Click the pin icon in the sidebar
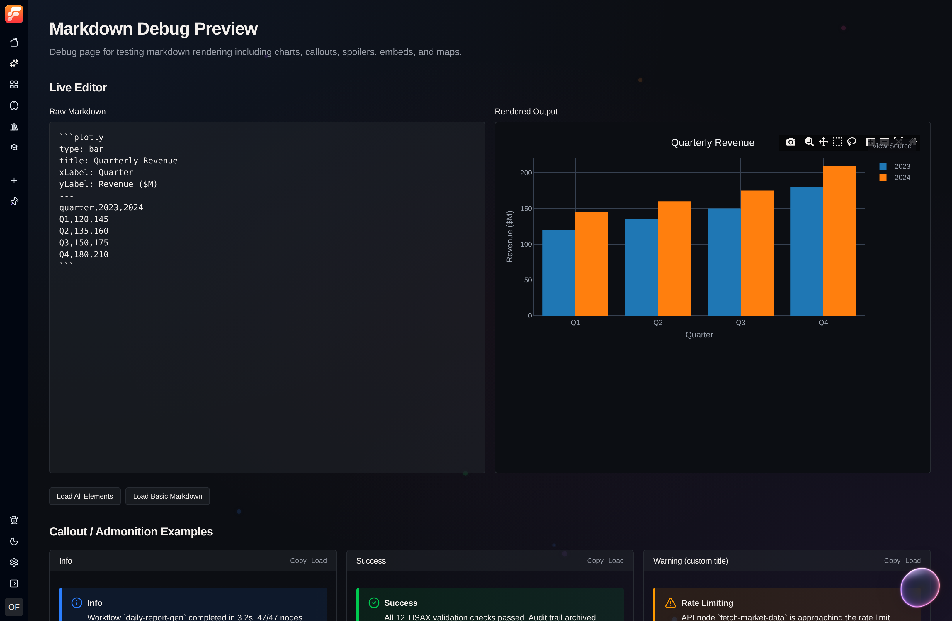 coord(14,201)
